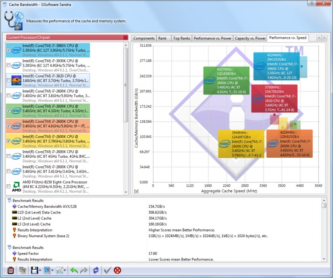This screenshot has height=278, width=333.
Task: Click the L1D Data Cache chip icon
Action: click(15, 212)
